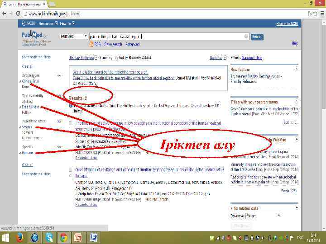Collapse the Find related data panel
This screenshot has width=326, height=244.
pos(297,207)
